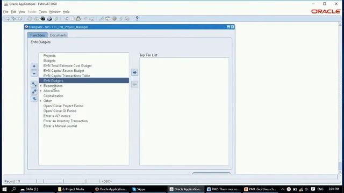Open the Tools menu
Image resolution: width=344 pixels, height=193 pixels.
[43, 12]
